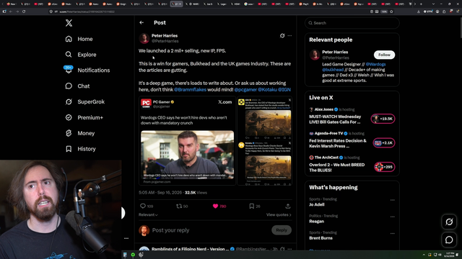Click the share icon on the post
Image resolution: width=462 pixels, height=259 pixels.
click(288, 206)
